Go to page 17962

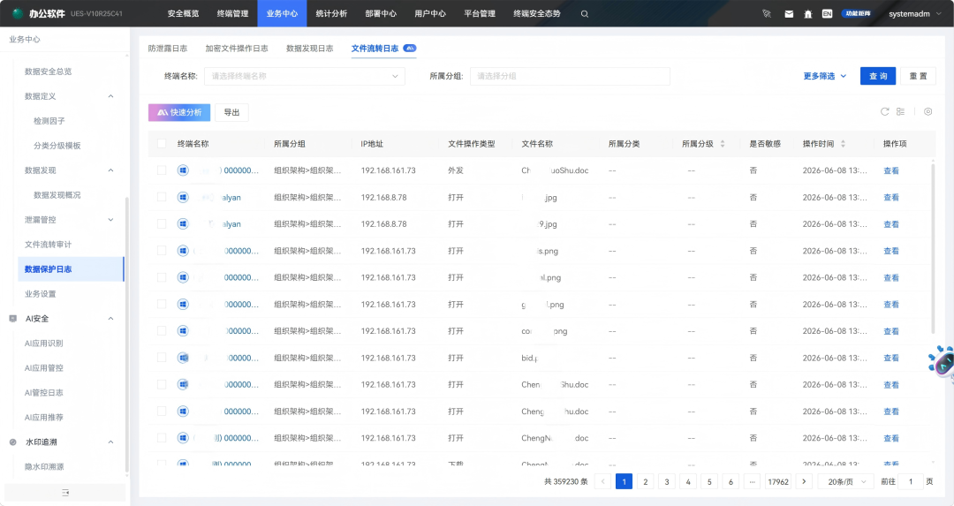[x=778, y=481]
